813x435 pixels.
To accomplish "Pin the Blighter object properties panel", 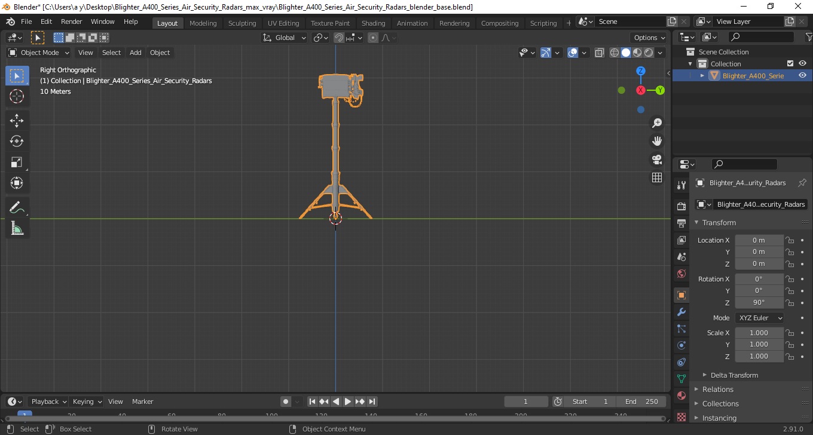I will click(x=802, y=183).
